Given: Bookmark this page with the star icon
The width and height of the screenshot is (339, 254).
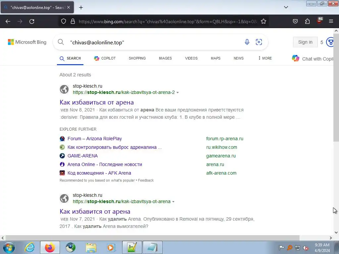Looking at the screenshot, I should pyautogui.click(x=263, y=21).
